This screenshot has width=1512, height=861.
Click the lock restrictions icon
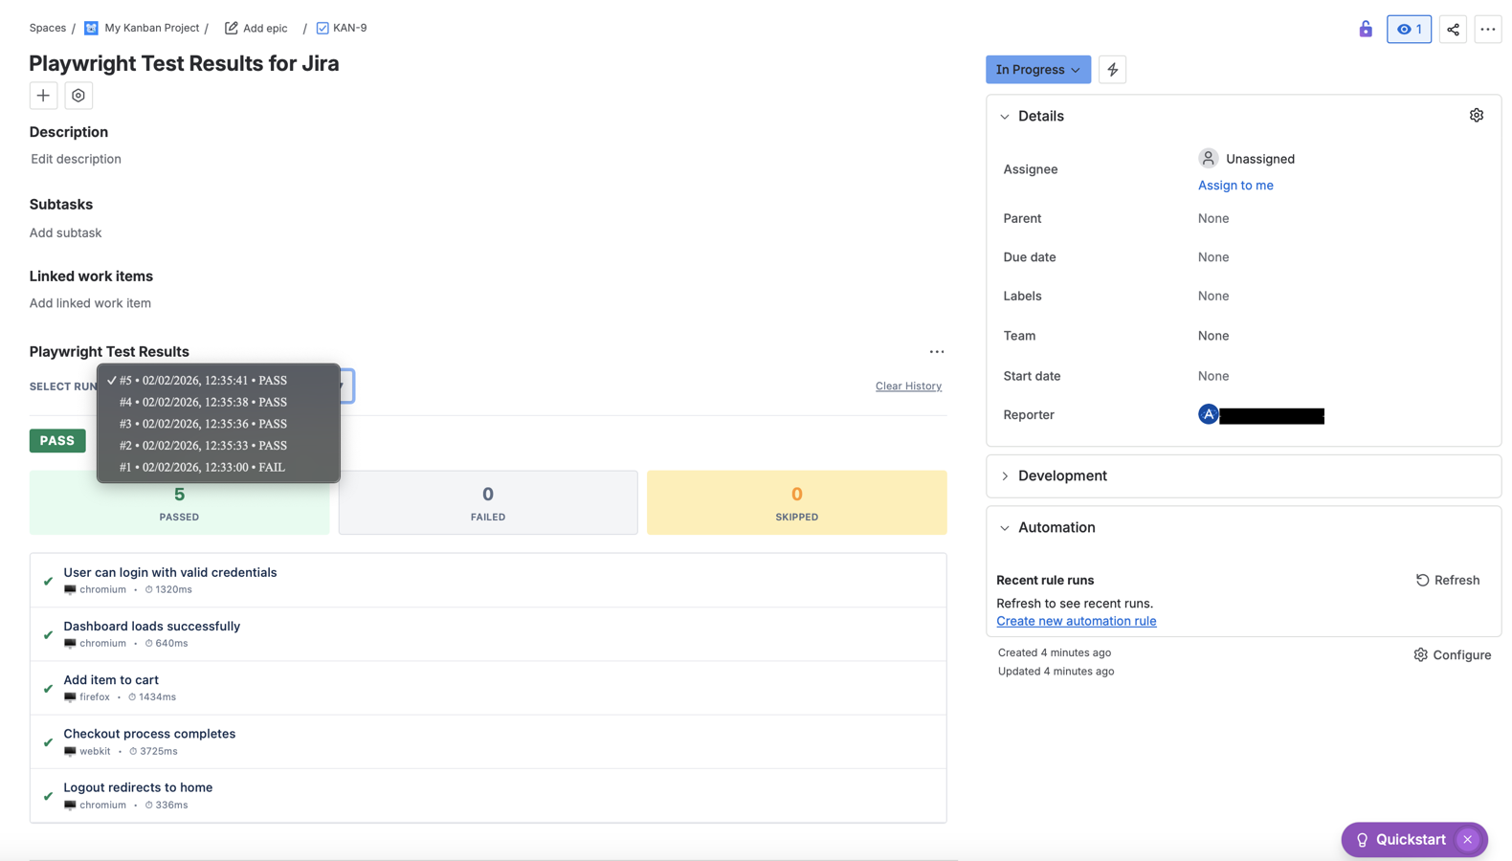[1366, 29]
